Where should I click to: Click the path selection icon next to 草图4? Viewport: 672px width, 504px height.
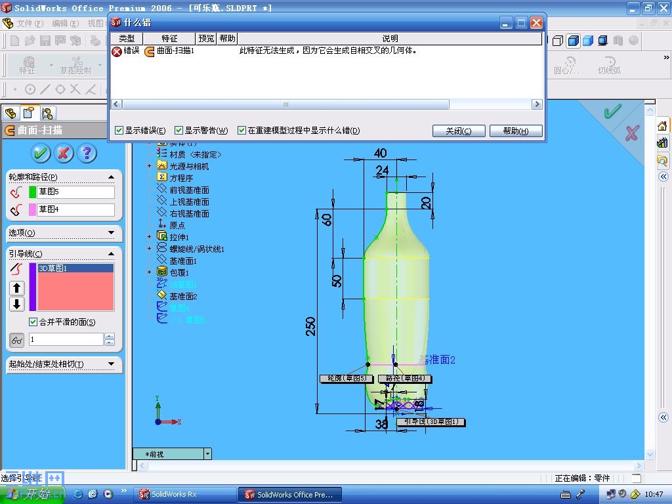coord(16,209)
